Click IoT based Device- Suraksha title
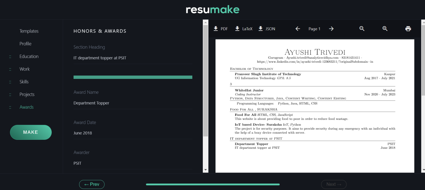The width and height of the screenshot is (425, 190). pyautogui.click(x=258, y=125)
